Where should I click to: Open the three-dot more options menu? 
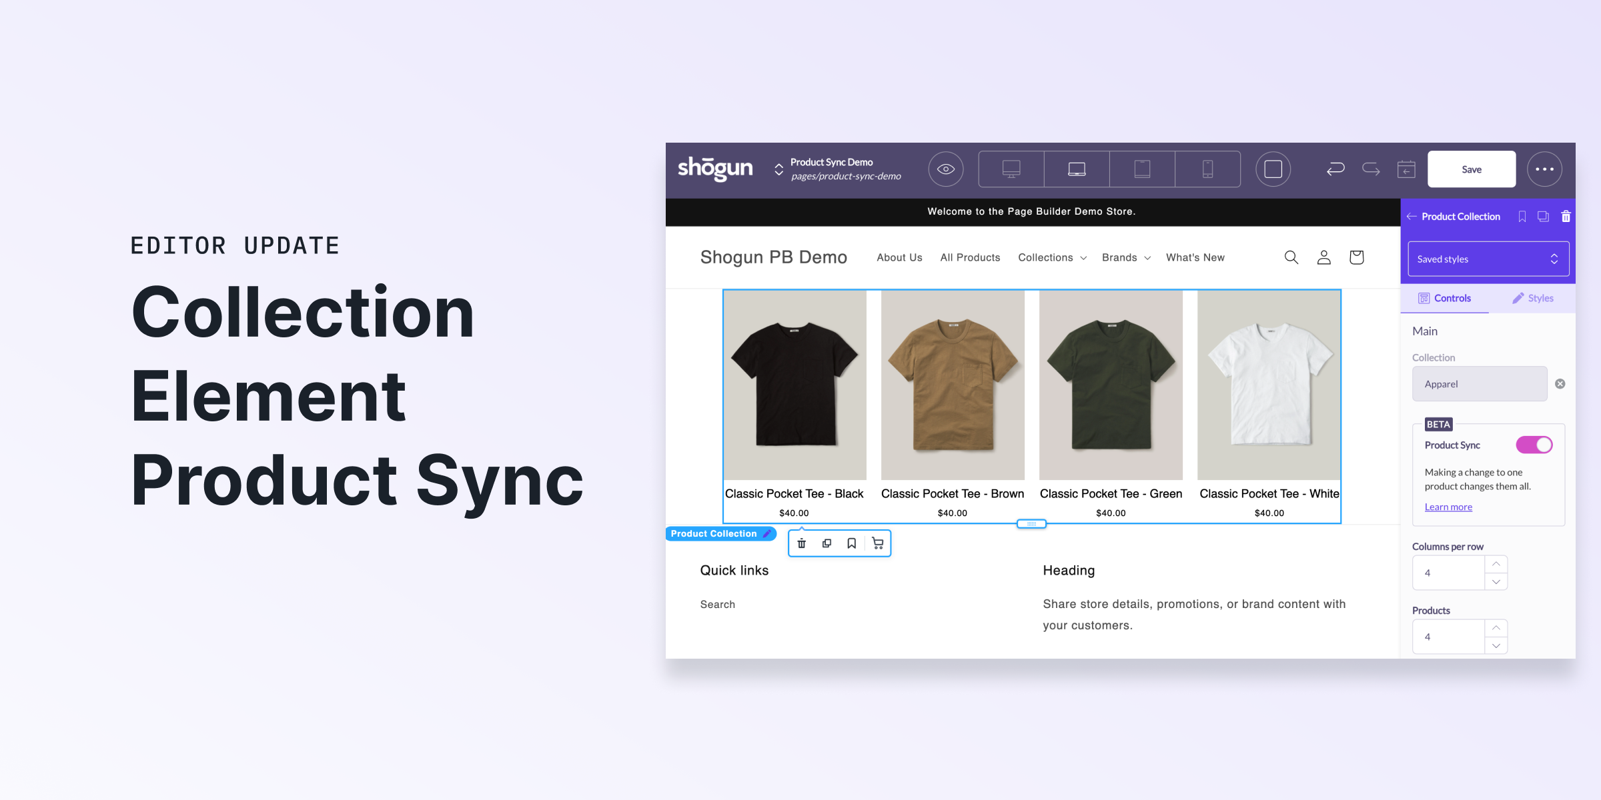coord(1545,169)
